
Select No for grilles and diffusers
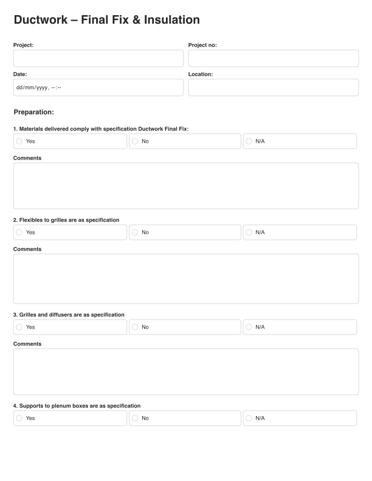coord(135,327)
